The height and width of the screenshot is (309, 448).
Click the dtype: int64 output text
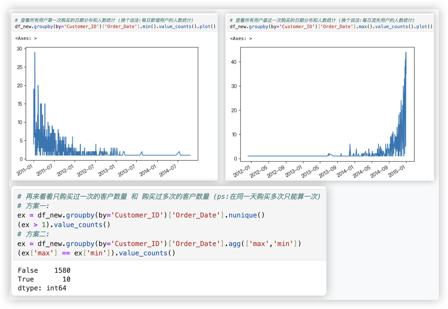click(42, 288)
